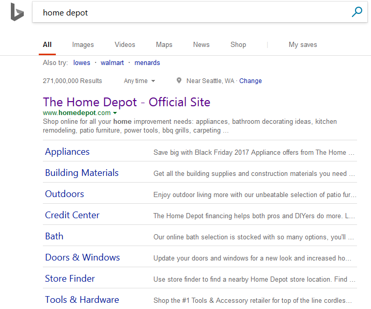Switch to the Videos tab

(x=125, y=45)
